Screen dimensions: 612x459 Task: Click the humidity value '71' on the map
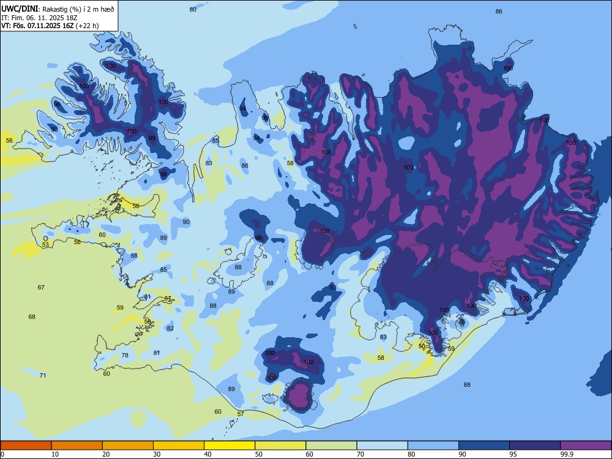tap(43, 376)
